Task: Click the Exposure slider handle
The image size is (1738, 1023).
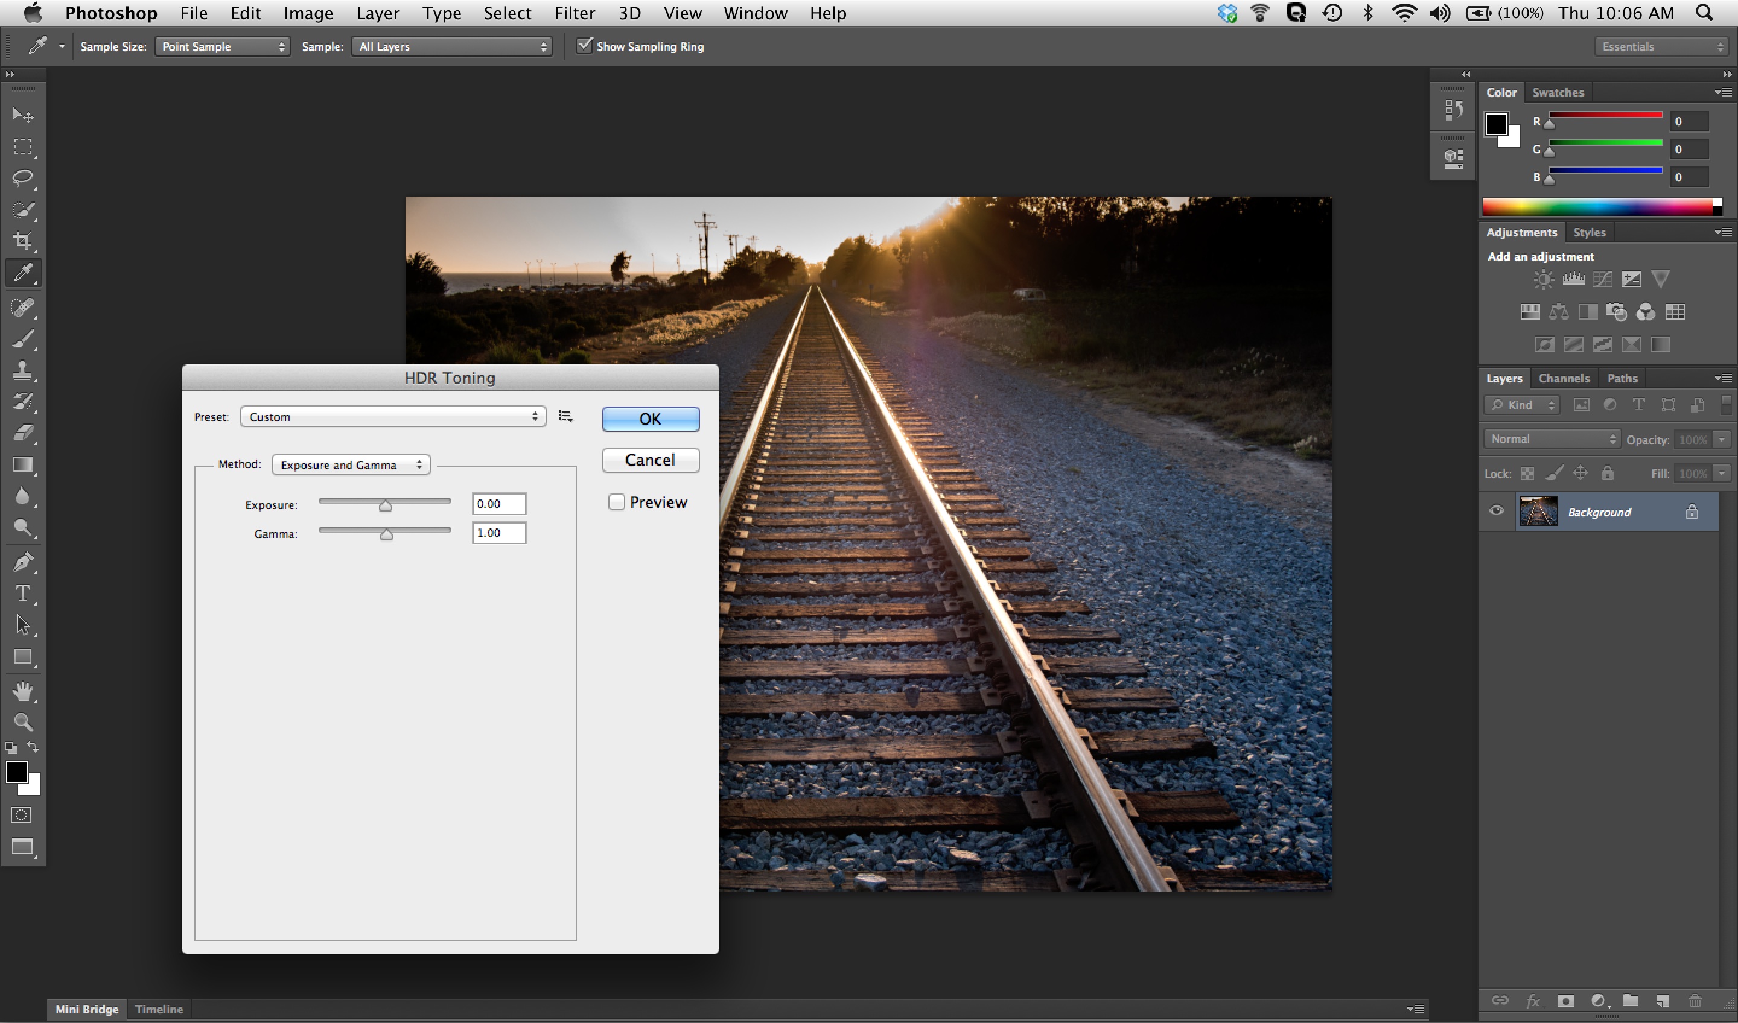Action: pyautogui.click(x=386, y=506)
